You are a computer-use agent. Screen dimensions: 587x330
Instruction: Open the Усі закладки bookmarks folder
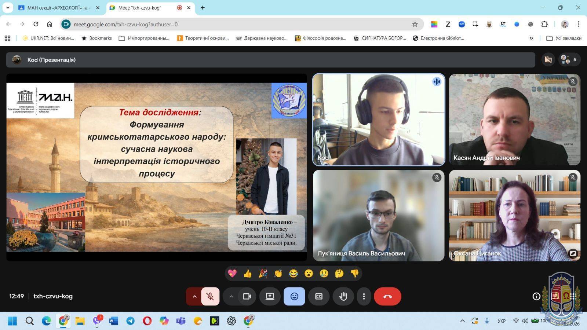(x=564, y=38)
